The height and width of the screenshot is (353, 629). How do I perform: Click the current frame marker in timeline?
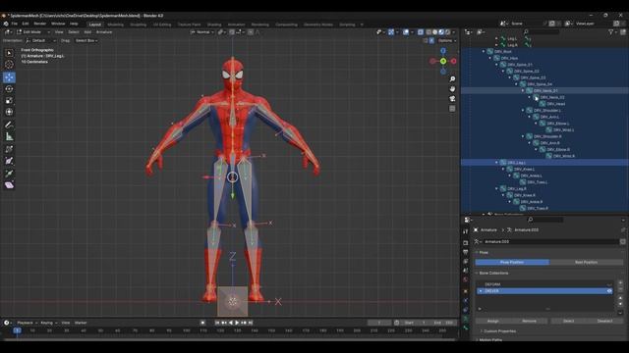[17, 330]
